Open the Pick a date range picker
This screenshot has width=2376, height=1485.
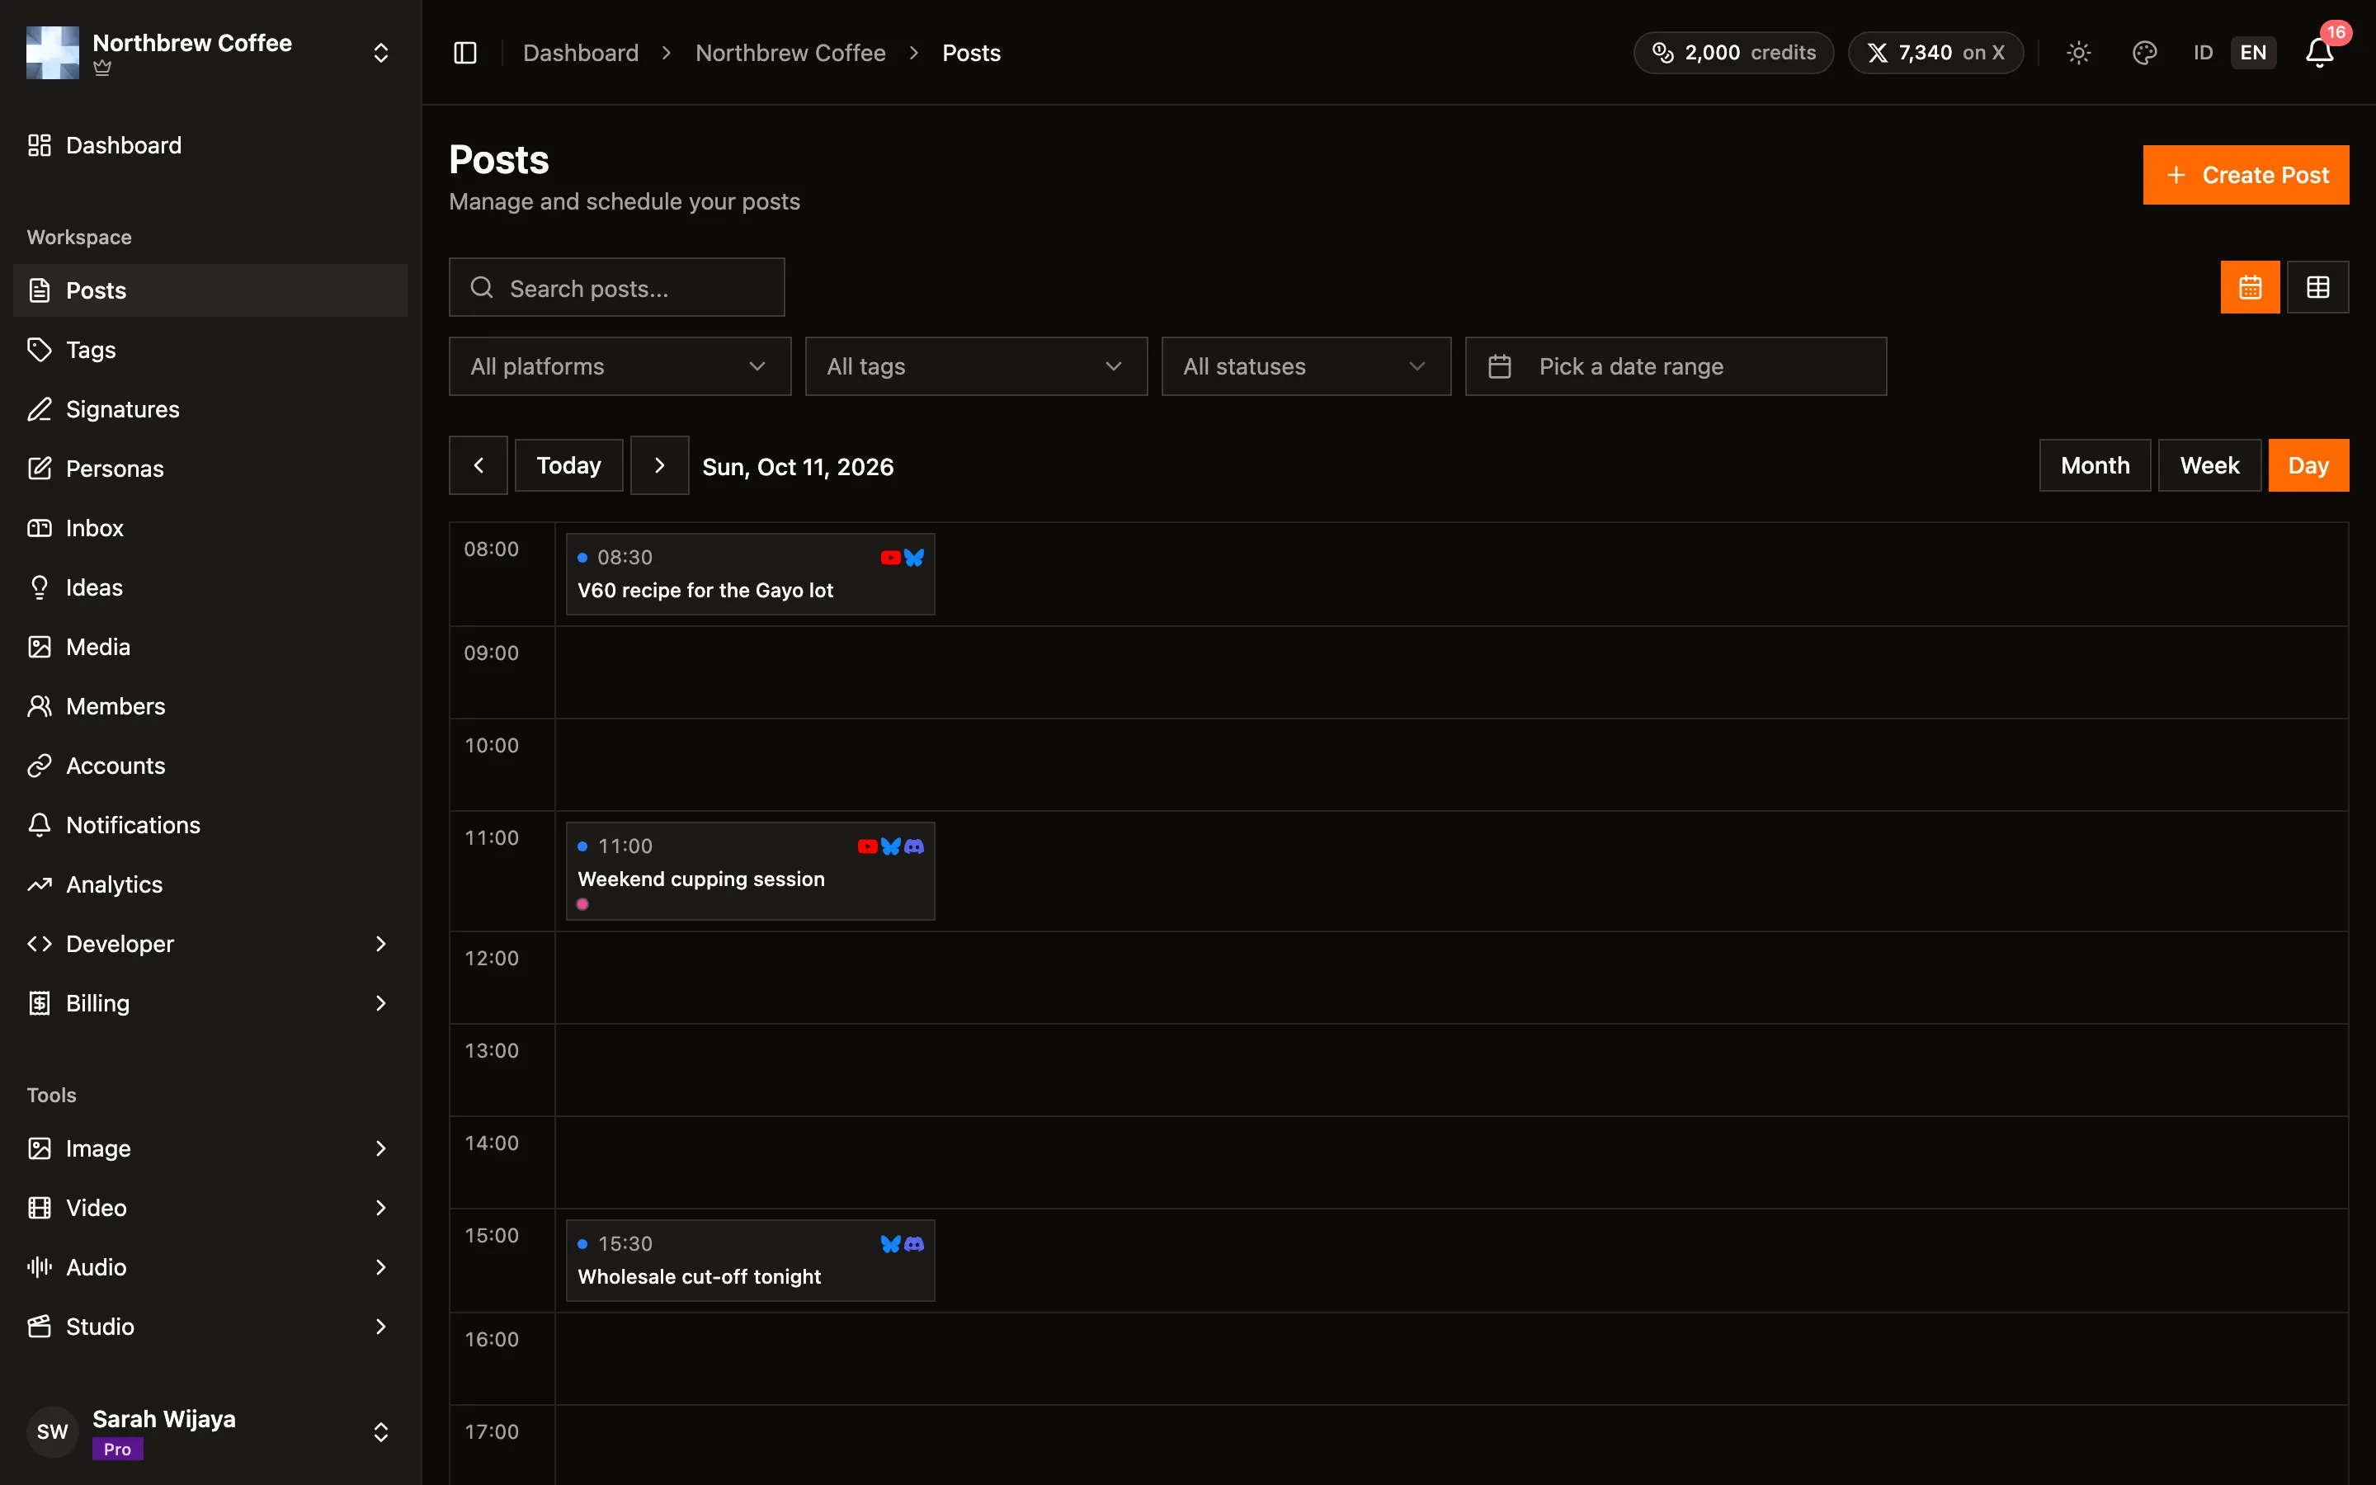pos(1676,366)
